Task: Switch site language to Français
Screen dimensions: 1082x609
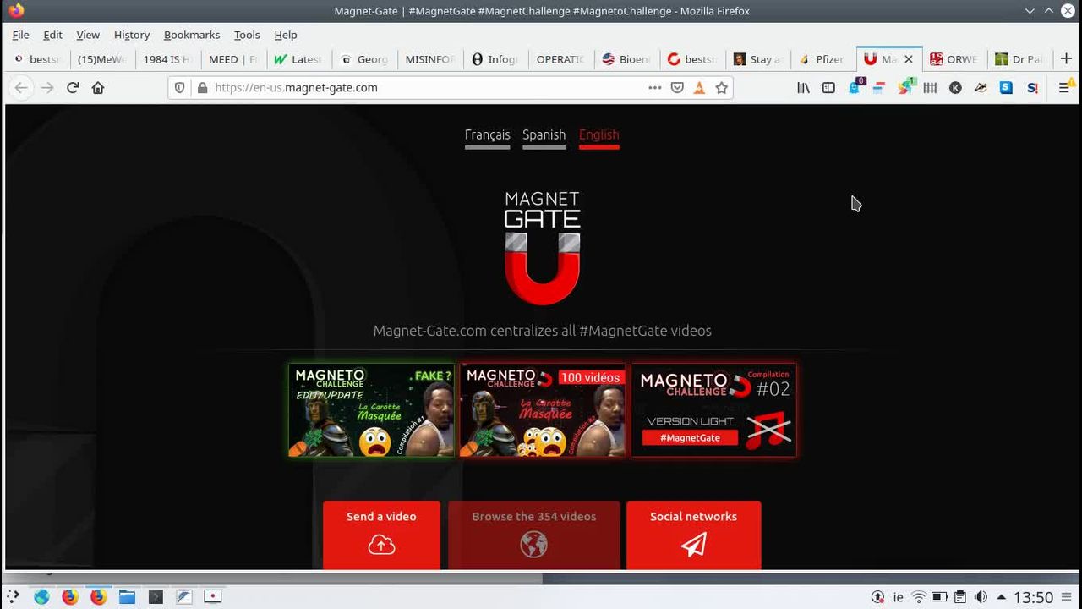Action: click(x=487, y=135)
